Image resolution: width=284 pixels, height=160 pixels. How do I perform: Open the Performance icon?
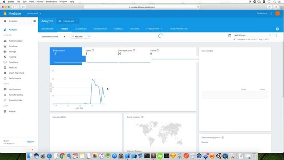5,78
